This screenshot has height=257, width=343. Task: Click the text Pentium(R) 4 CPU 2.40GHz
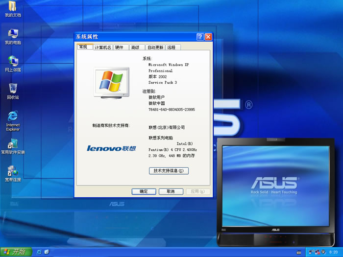click(172, 150)
